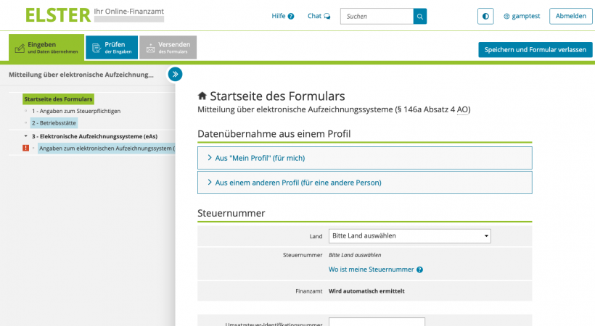Focus the Suchen search field
The image size is (595, 326).
coord(377,16)
